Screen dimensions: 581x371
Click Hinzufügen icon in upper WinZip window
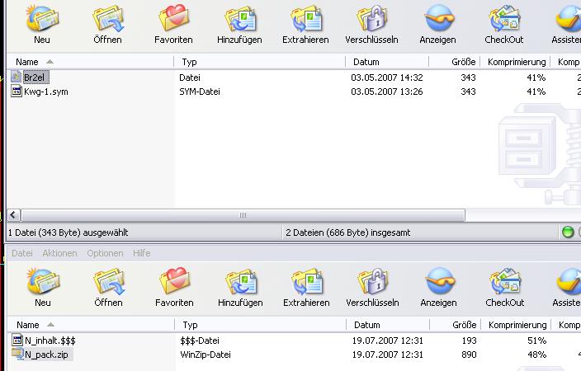pos(239,18)
